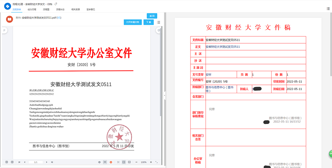Switch to 流程表单 tab

point(17,10)
